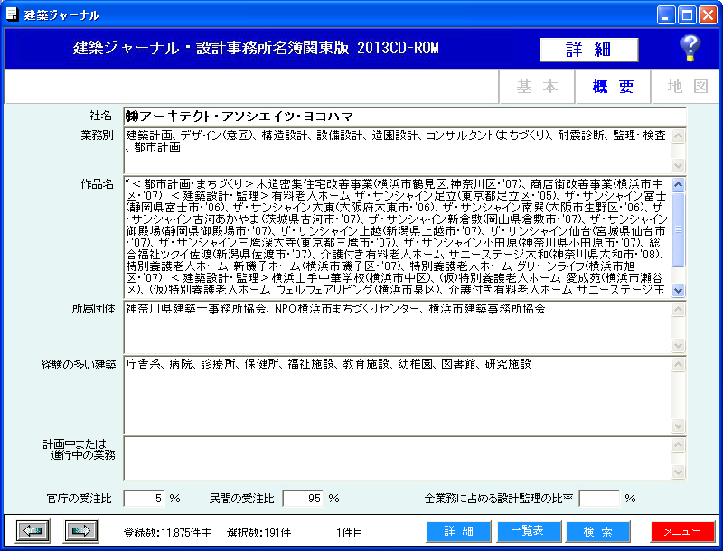Click up arrow of 業務別 scrollbar
The image size is (723, 551).
coord(679,135)
